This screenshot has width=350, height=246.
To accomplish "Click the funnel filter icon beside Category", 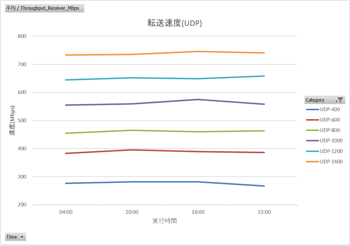I will (340, 100).
